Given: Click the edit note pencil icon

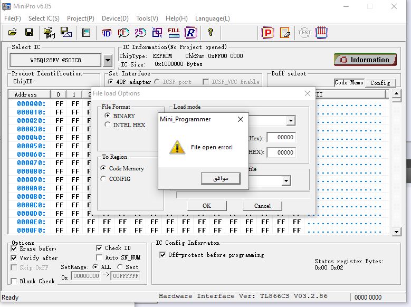Looking at the screenshot, I should tap(285, 33).
